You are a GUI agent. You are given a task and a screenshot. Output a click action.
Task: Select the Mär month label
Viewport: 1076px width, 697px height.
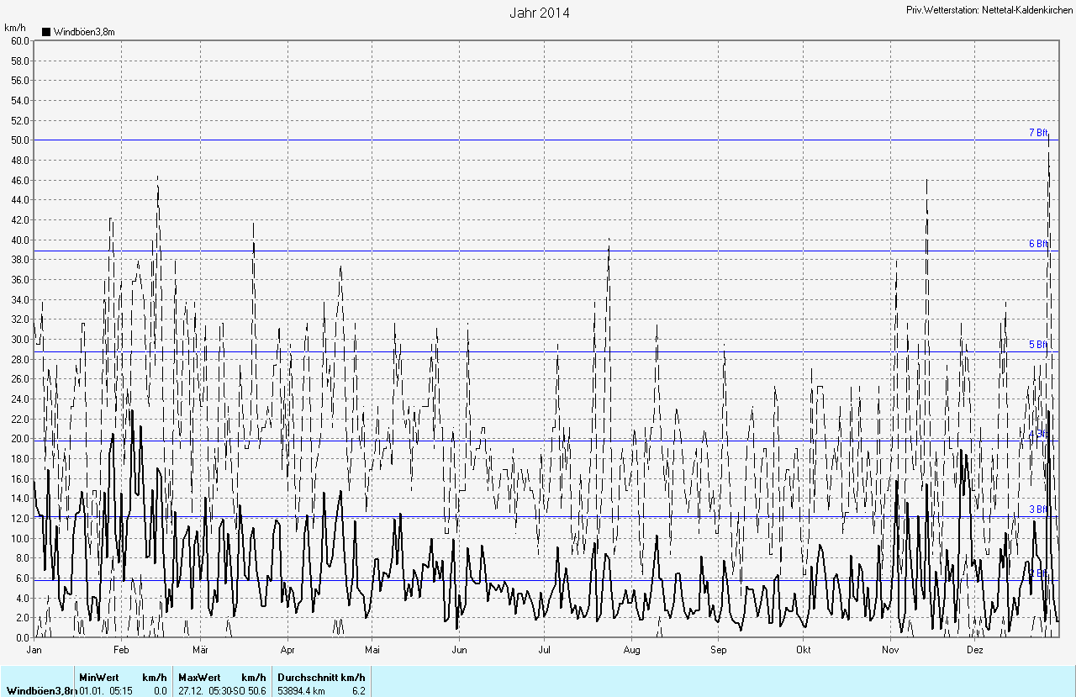(x=200, y=651)
